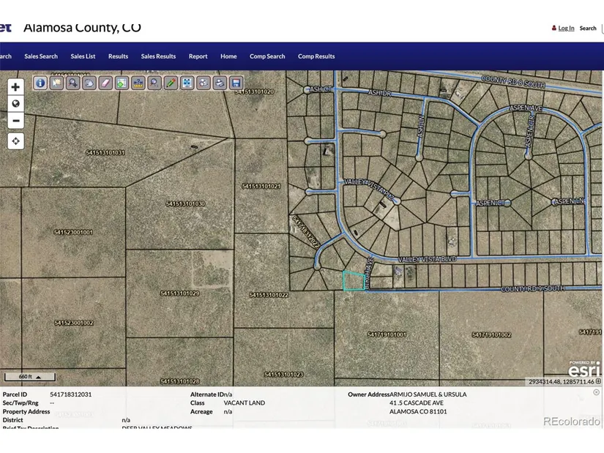
Task: Reset map to full extent globe
Action: (15, 103)
